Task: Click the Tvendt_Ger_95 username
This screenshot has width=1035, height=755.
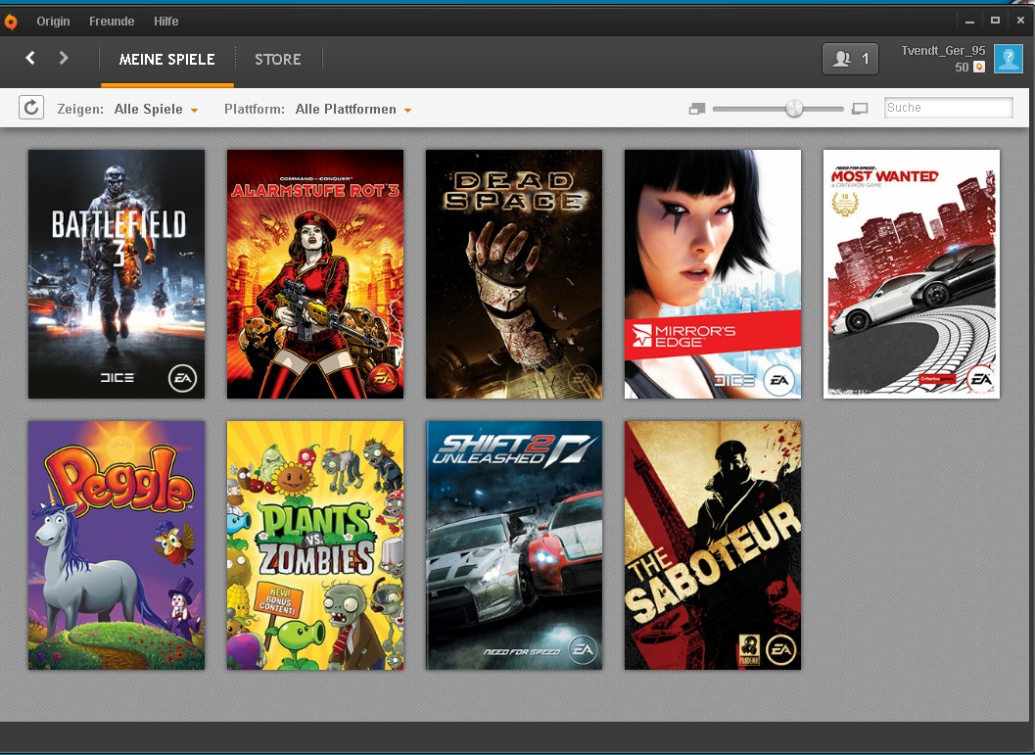Action: pyautogui.click(x=943, y=51)
